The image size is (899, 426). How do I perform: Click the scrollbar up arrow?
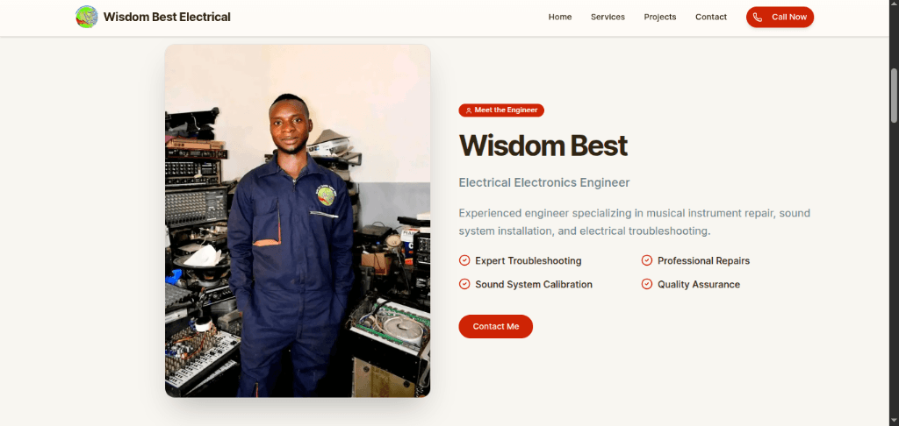click(x=894, y=4)
